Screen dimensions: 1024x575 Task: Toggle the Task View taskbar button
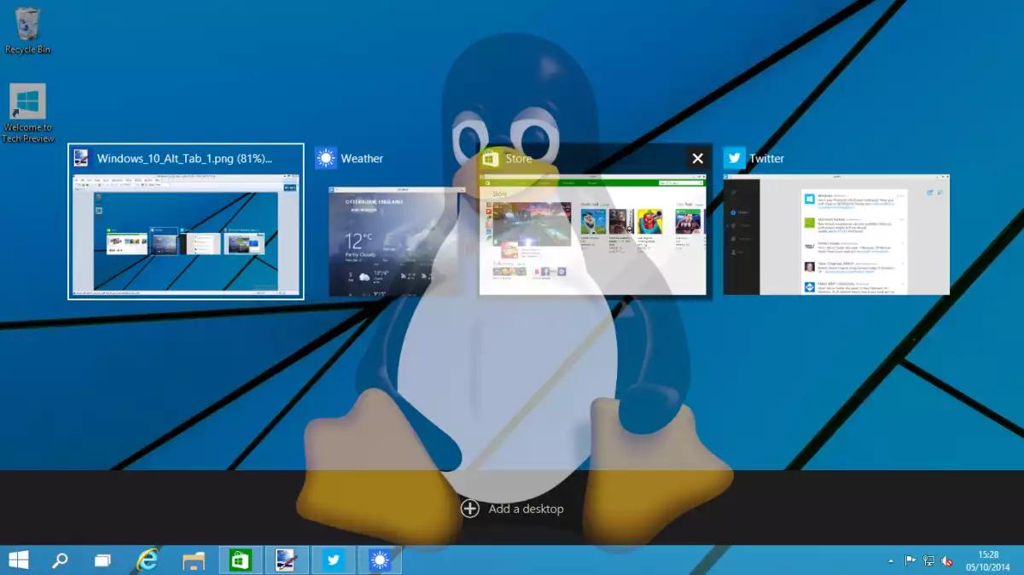[102, 560]
